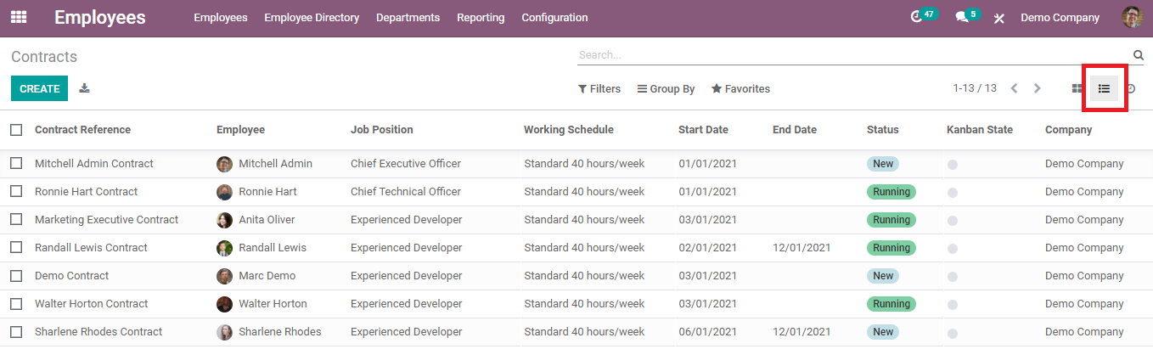Check the Mitchell Admin Contract row checkbox

(x=16, y=163)
